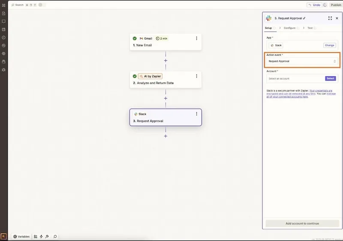The width and height of the screenshot is (343, 241).
Task: Click Select to choose a Slack account
Action: (330, 78)
